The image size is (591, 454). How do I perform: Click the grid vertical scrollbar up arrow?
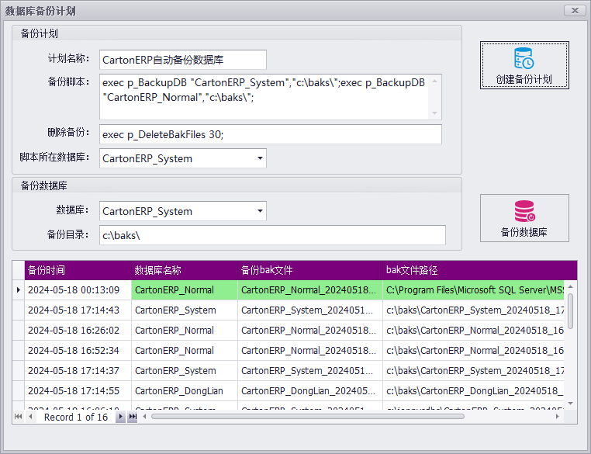point(571,287)
